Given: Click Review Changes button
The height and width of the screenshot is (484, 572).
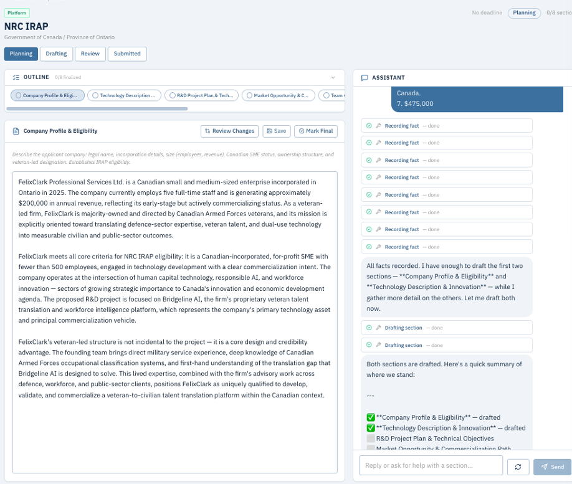Looking at the screenshot, I should pos(229,131).
